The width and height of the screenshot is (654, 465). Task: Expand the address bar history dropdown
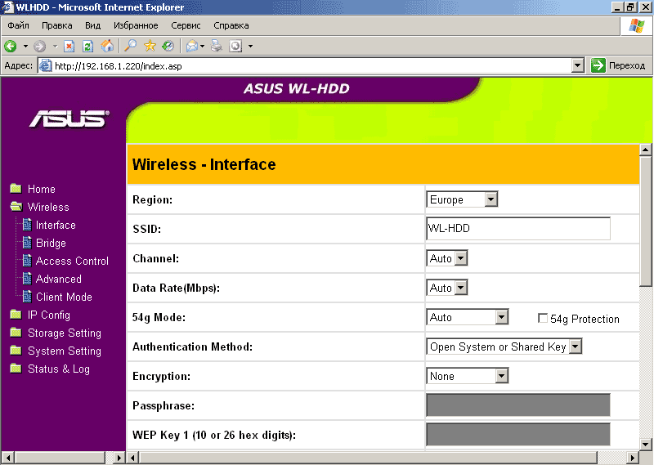click(x=578, y=65)
